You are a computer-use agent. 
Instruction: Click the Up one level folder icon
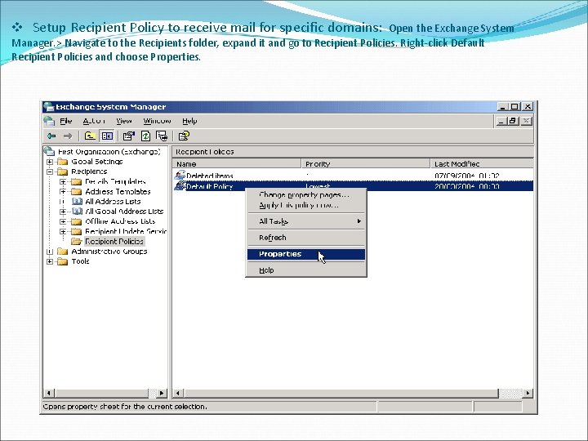(89, 136)
